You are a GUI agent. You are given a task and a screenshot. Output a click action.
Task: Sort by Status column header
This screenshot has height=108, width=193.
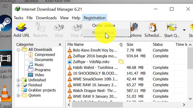tap(163, 44)
